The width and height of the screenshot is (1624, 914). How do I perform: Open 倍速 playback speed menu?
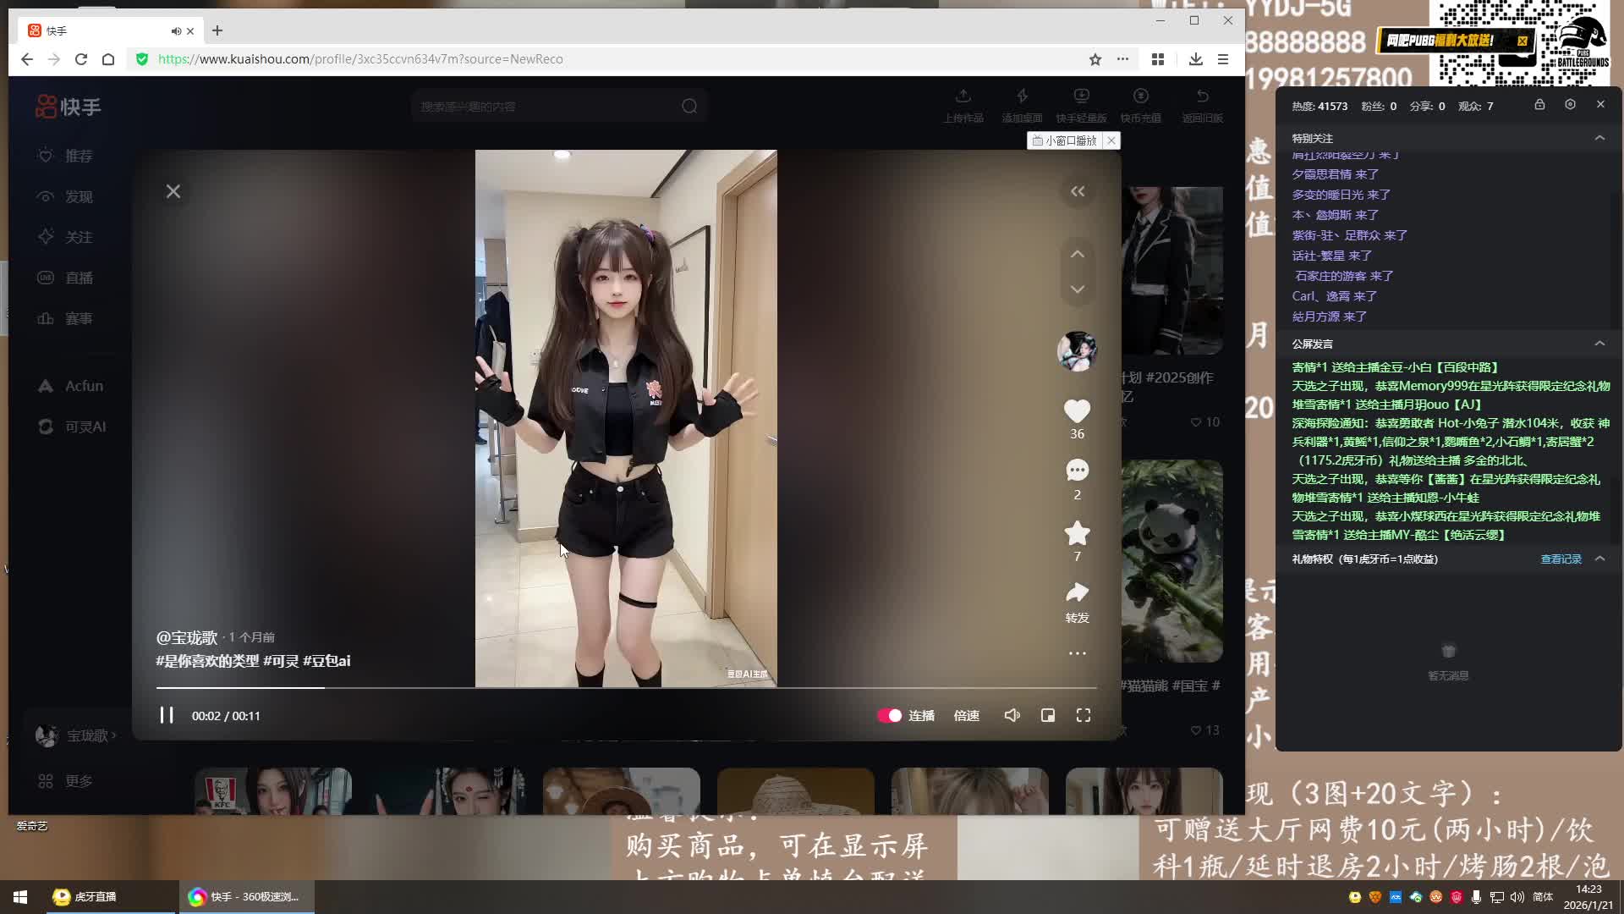[x=966, y=716]
